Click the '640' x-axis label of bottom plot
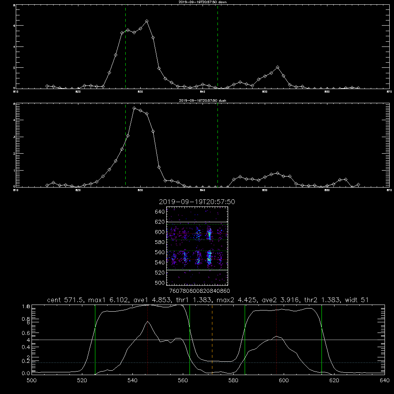Screen dimensions: 394x394 coord(385,381)
